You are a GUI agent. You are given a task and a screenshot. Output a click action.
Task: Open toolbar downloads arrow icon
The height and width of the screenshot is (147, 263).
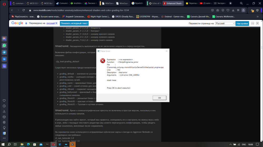(233, 10)
